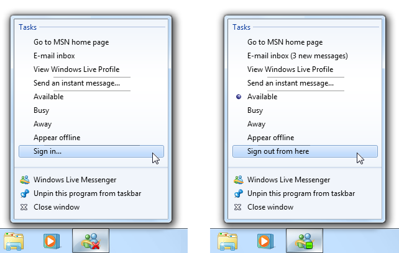
Task: Open the signed-out Messenger taskbar button with red X
Action: 91,241
